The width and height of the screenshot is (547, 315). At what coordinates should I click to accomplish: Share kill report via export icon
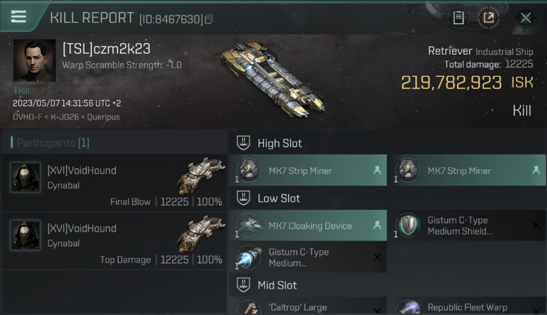(489, 18)
